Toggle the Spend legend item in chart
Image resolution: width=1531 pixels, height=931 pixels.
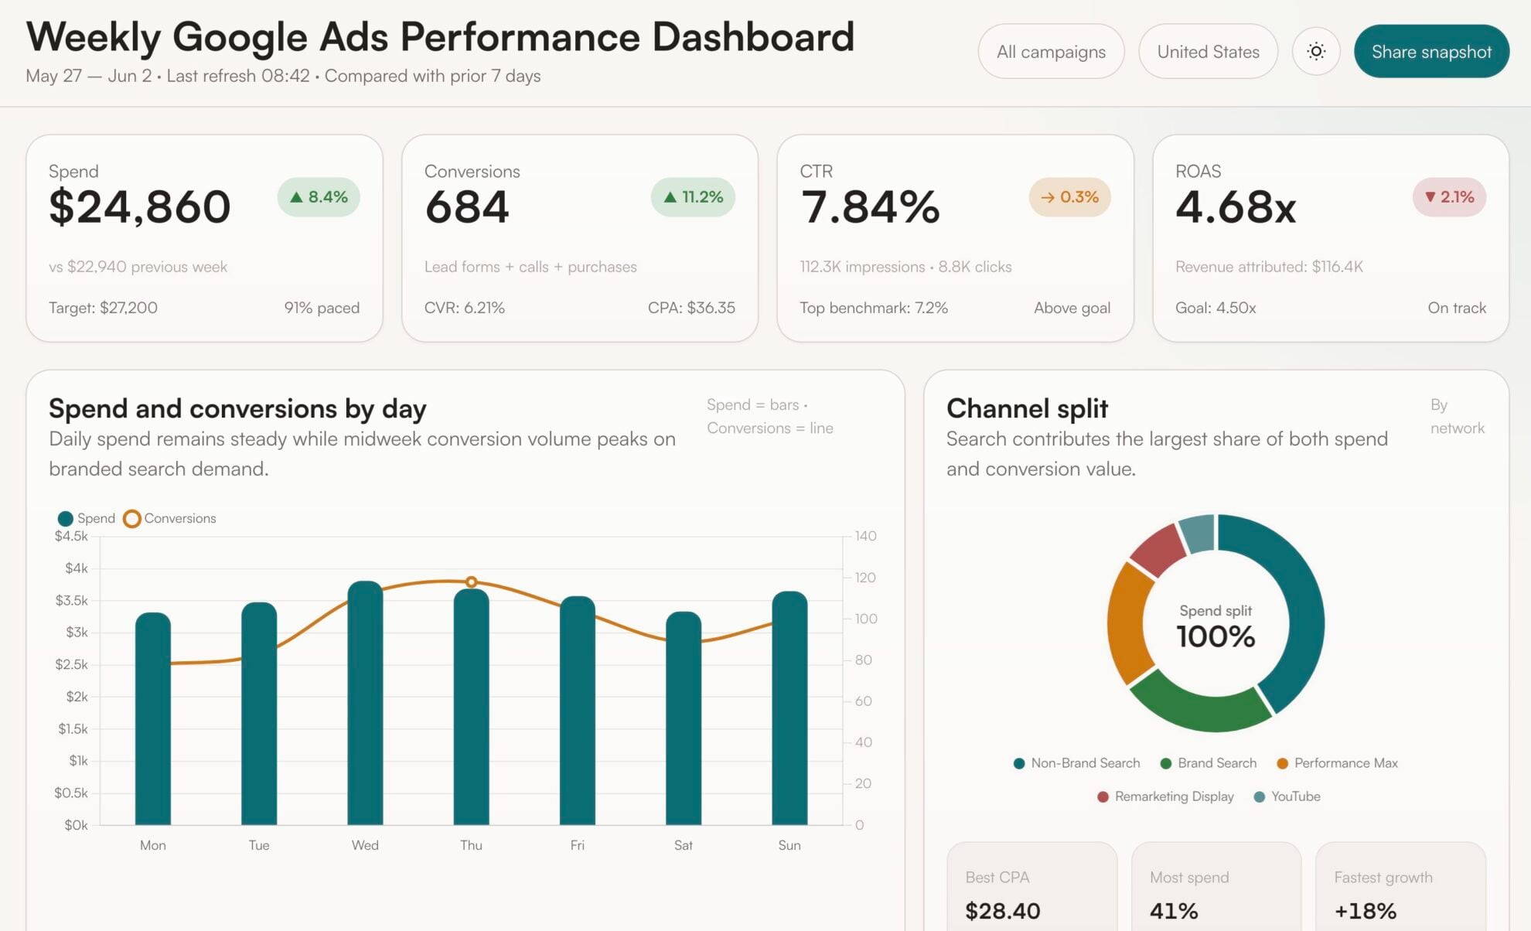(x=87, y=518)
